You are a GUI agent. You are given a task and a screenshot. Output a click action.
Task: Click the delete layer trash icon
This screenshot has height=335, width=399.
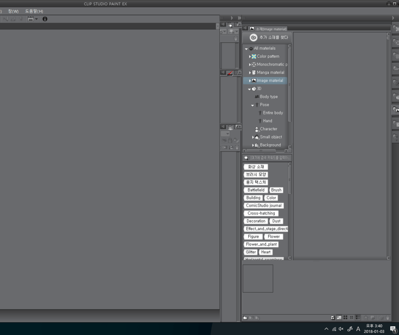point(237,148)
